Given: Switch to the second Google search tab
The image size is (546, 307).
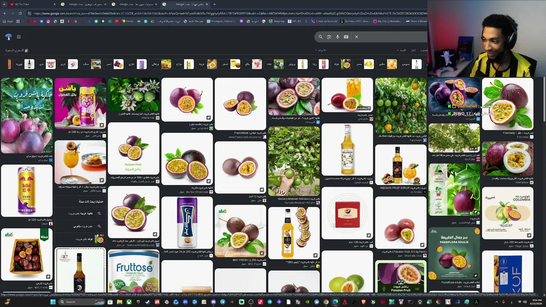Looking at the screenshot, I should coord(134,4).
